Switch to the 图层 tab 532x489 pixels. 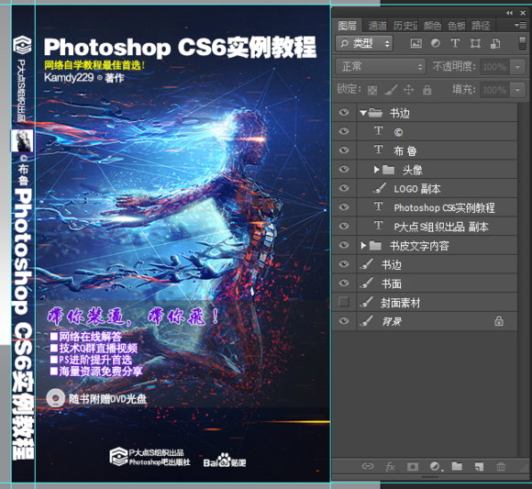click(347, 26)
